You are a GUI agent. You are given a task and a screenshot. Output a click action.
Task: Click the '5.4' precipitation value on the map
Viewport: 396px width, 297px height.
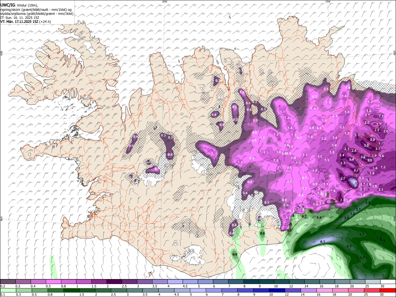(355, 183)
